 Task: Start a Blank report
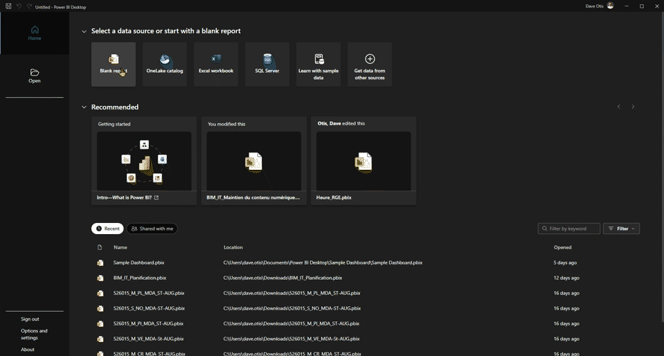pos(114,64)
